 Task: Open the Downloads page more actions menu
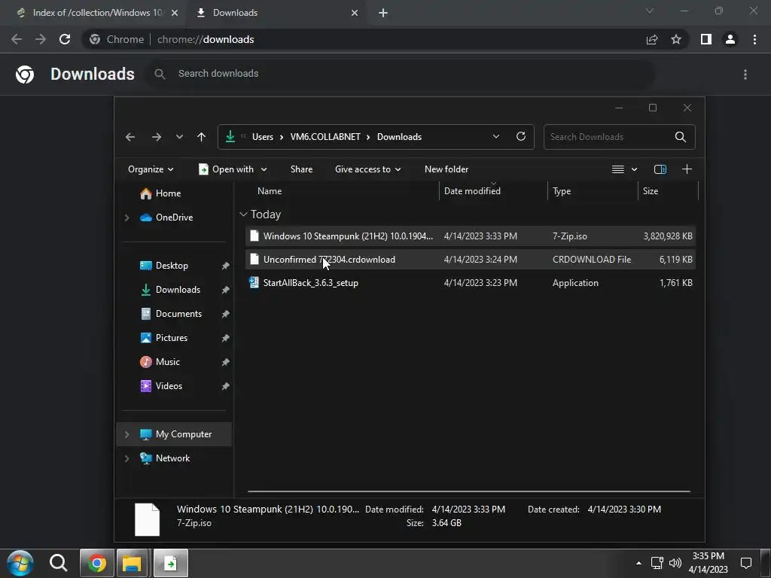tap(745, 75)
